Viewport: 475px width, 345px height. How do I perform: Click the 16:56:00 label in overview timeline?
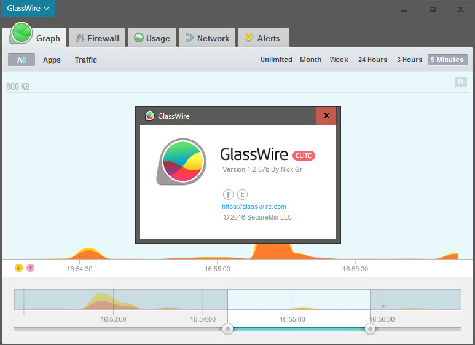(x=382, y=319)
